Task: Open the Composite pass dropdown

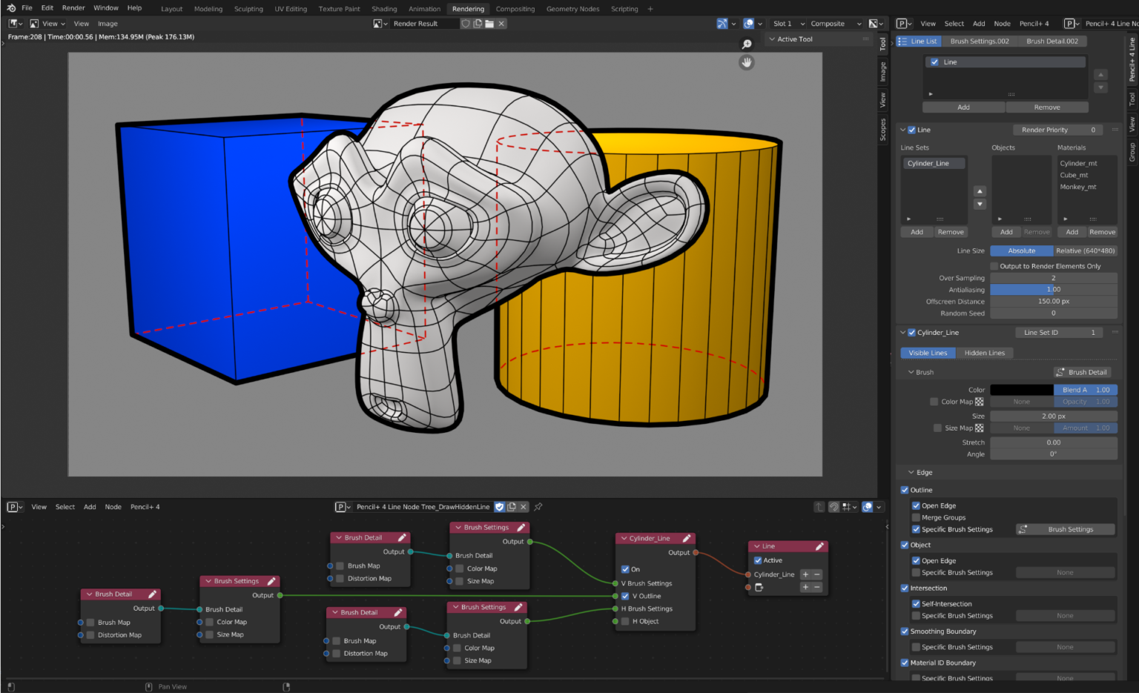Action: click(x=834, y=23)
